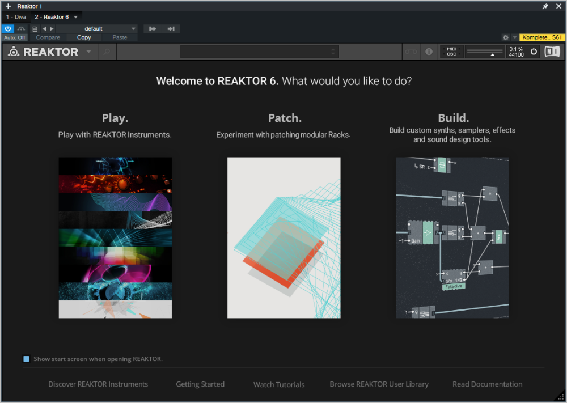This screenshot has height=403, width=567.
Task: Click the preset document icon
Action: (35, 29)
